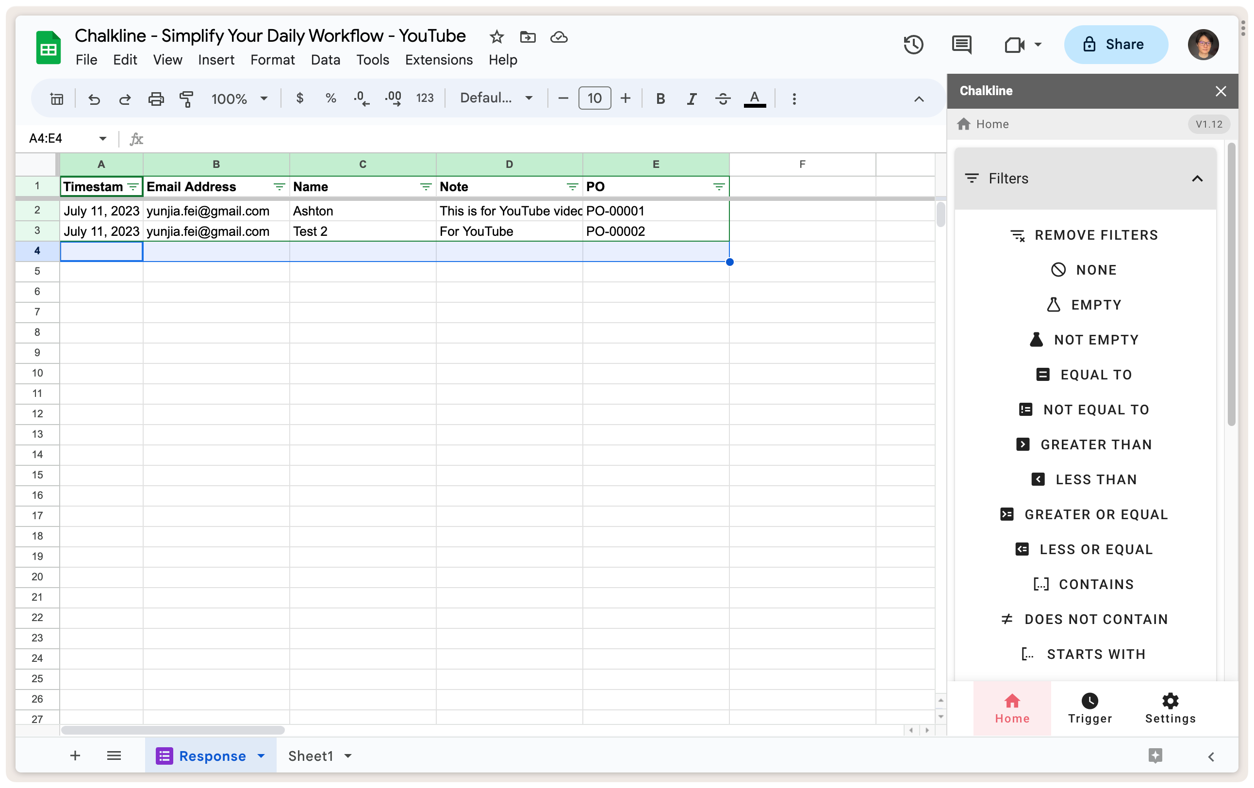Click the REMOVE FILTERS button

pos(1085,235)
